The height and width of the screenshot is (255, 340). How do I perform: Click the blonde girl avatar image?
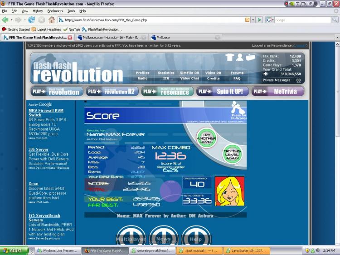(229, 191)
